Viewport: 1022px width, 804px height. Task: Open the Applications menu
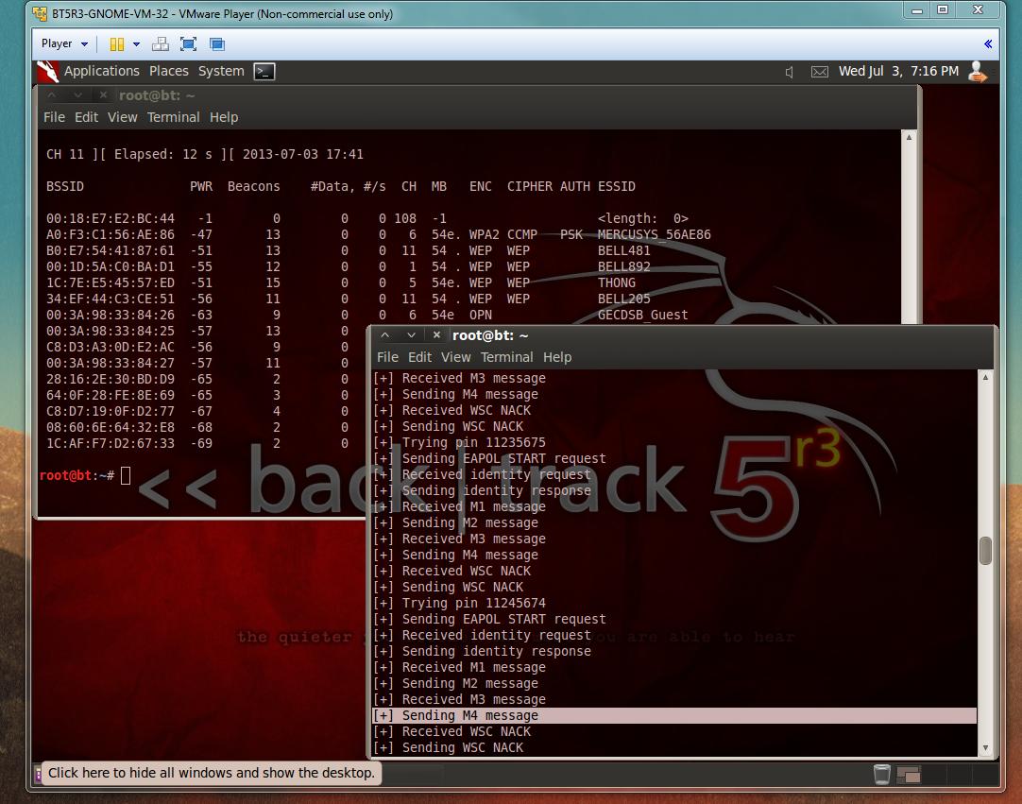click(102, 71)
